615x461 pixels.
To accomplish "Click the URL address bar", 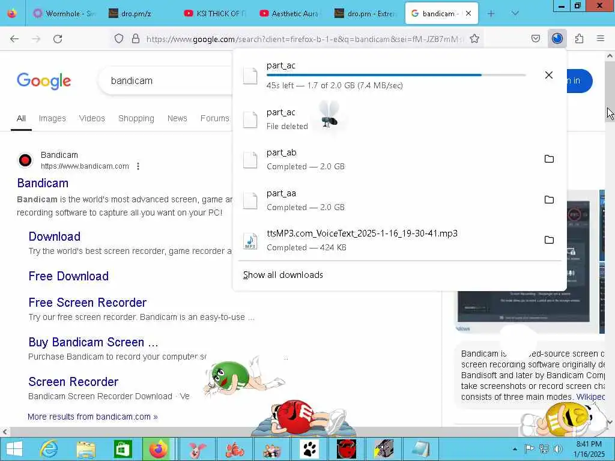I will 304,39.
